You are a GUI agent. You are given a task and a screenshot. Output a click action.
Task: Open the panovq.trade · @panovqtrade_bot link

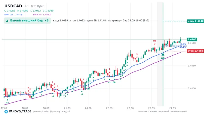pos(52,111)
